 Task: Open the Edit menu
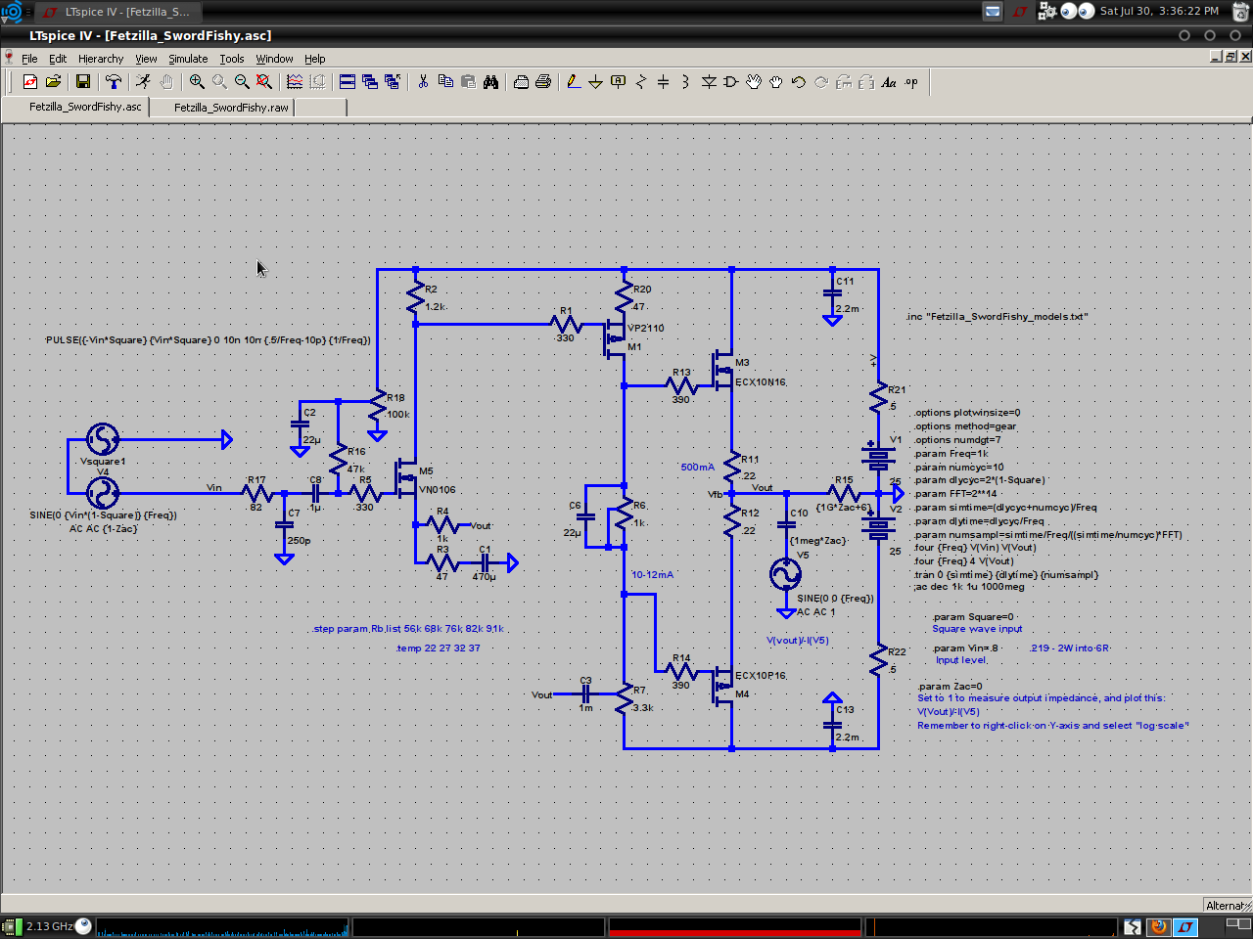tap(58, 59)
